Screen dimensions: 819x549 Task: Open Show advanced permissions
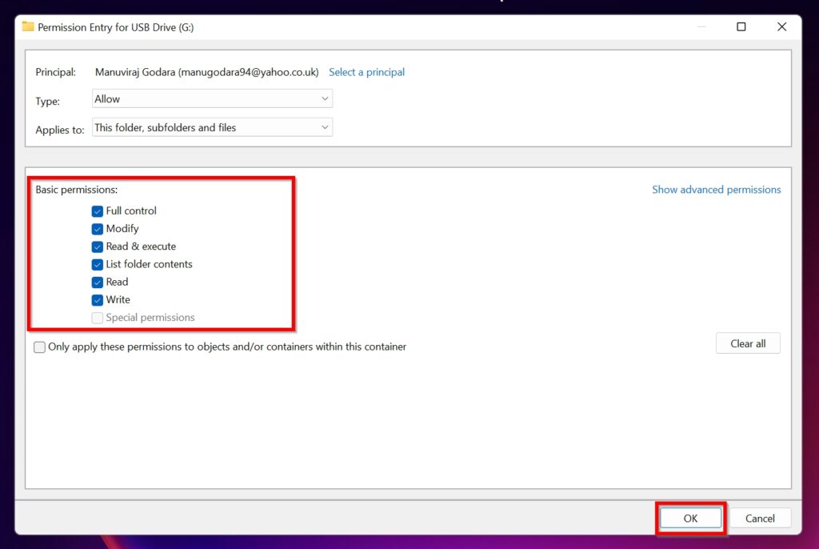click(716, 189)
